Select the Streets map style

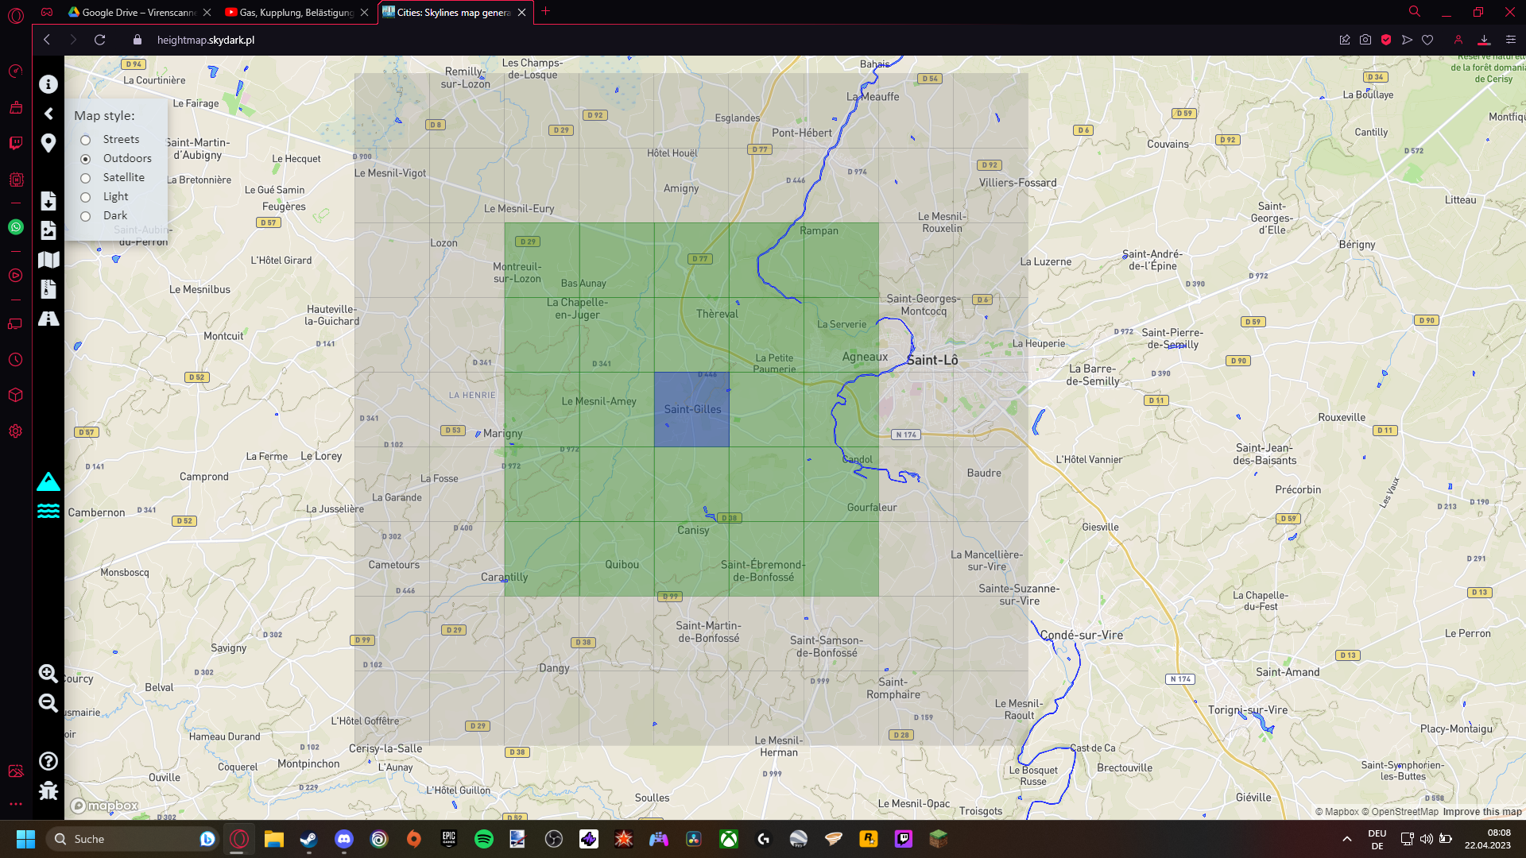86,140
